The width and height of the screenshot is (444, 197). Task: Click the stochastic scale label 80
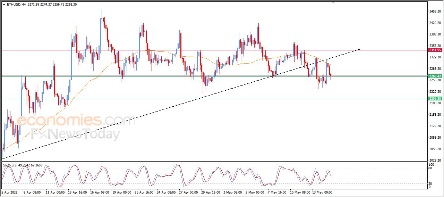pos(430,168)
